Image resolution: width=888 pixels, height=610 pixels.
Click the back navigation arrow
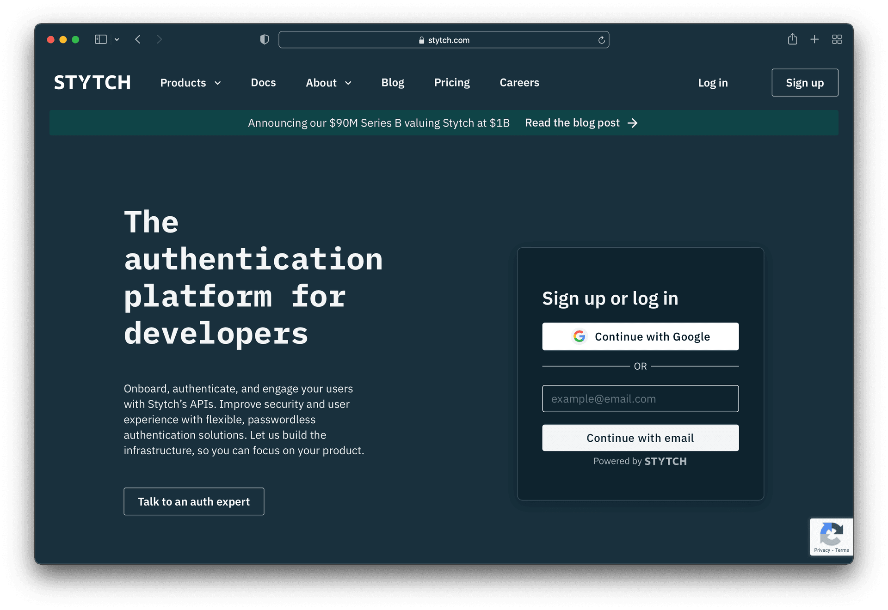(x=138, y=39)
